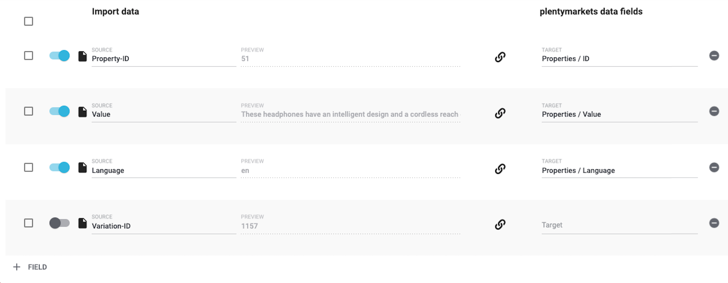Turn off the Language mapping toggle
Screen dimensions: 728x283
(59, 167)
